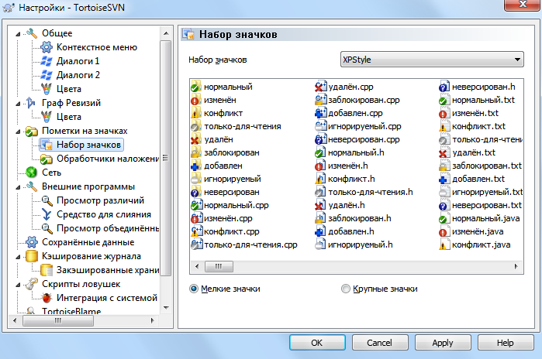Click tree panel vertical scrollbar down arrow
This screenshot has height=359, width=542.
pyautogui.click(x=166, y=308)
